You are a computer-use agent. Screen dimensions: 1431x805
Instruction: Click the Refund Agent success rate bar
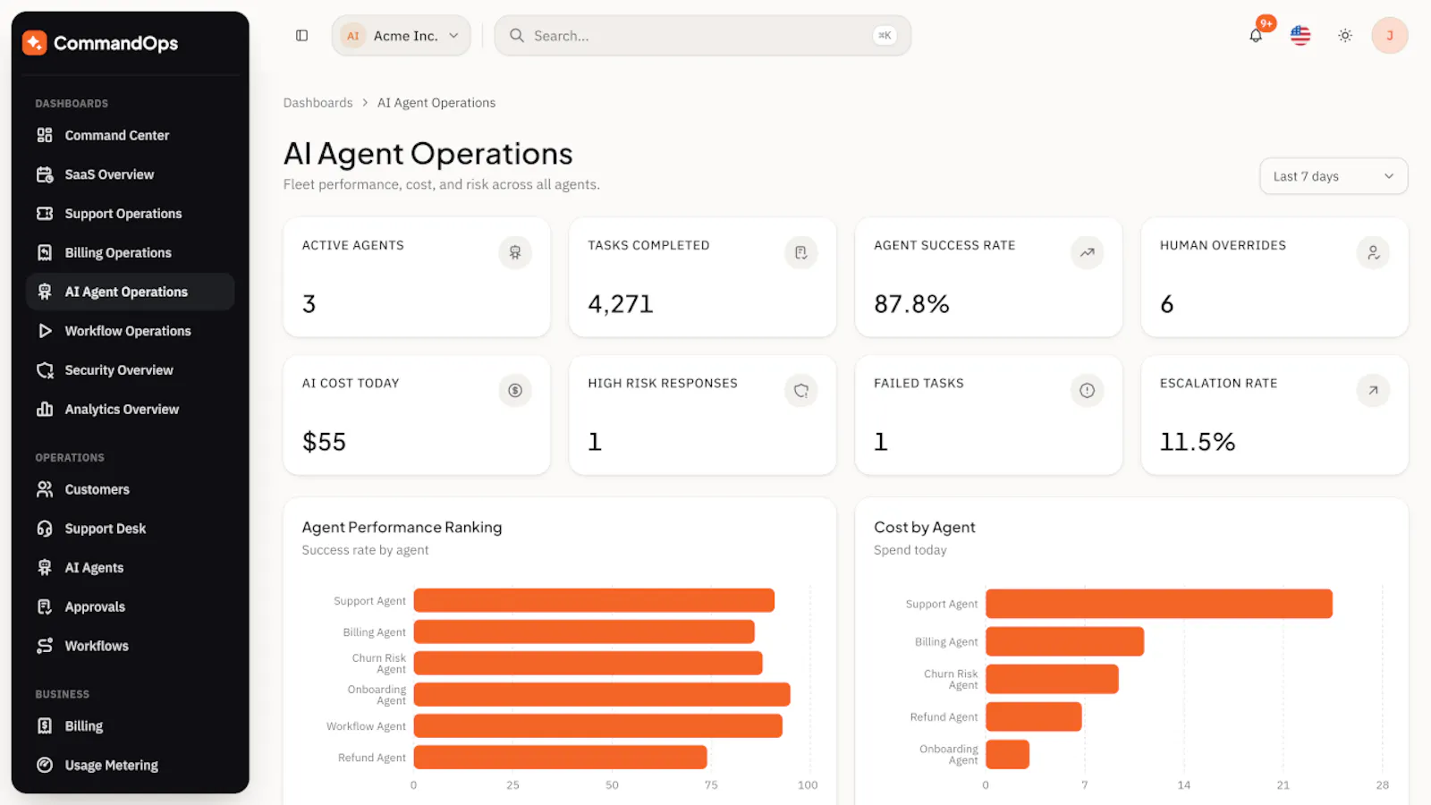pyautogui.click(x=560, y=758)
